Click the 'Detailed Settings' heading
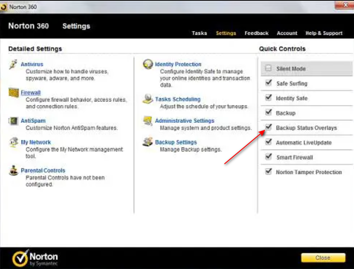 point(35,49)
